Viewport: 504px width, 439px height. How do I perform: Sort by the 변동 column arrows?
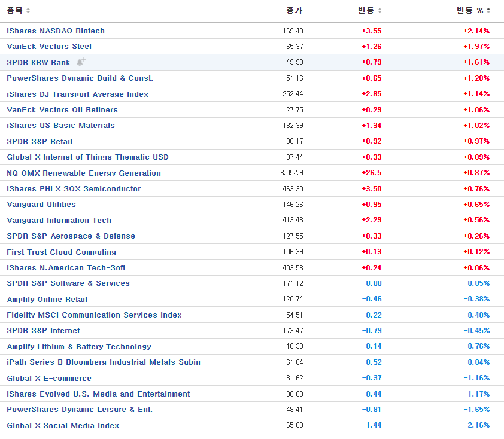(x=379, y=11)
